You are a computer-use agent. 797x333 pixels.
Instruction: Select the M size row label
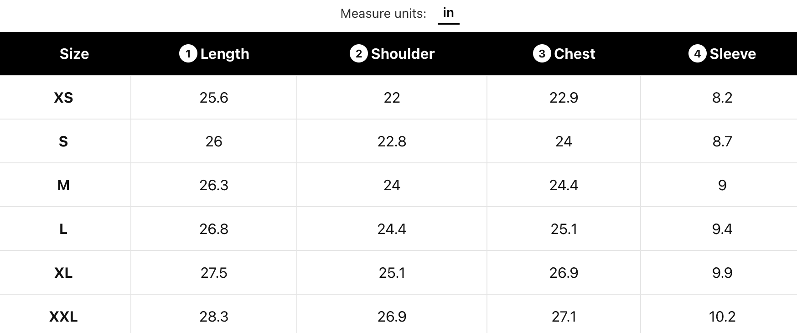pyautogui.click(x=63, y=185)
